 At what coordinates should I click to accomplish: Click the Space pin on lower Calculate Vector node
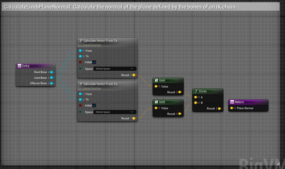tap(80, 112)
